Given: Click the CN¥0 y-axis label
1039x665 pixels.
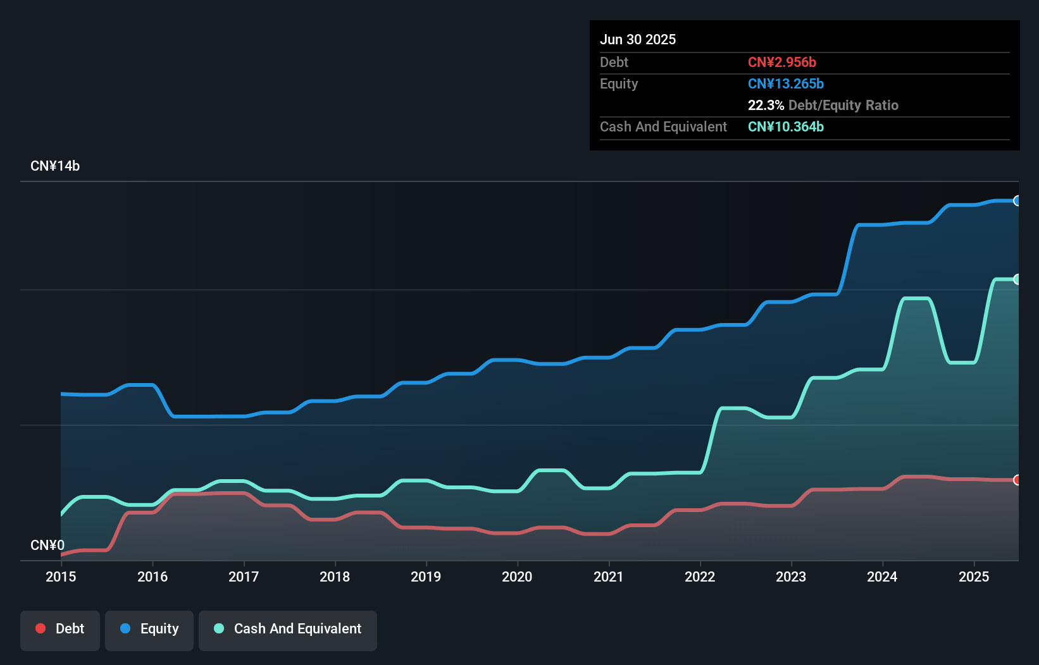Looking at the screenshot, I should point(47,545).
